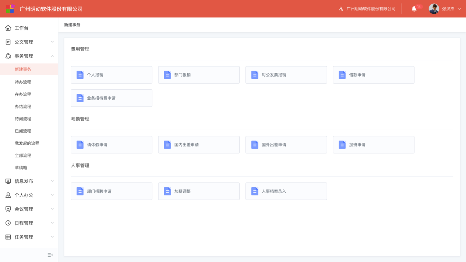This screenshot has height=262, width=466.
Task: Click the company logo icon
Action: pyautogui.click(x=10, y=9)
